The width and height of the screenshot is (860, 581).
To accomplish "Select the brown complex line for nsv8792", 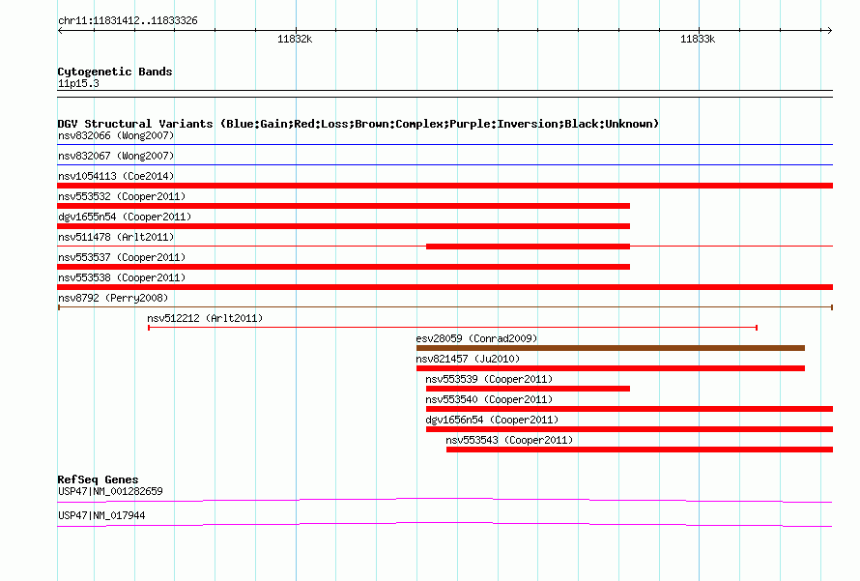I will 444,307.
